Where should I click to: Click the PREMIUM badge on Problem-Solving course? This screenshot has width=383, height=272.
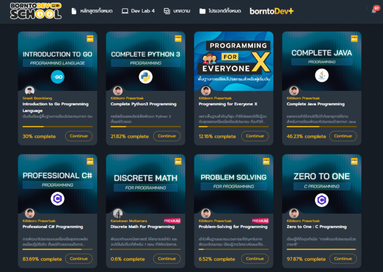pos(260,221)
